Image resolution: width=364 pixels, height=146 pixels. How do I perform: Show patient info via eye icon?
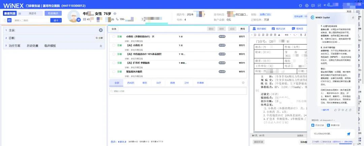point(115,13)
